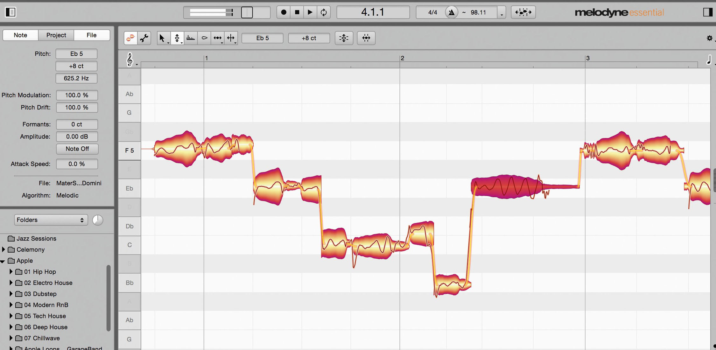Select the Timing tool
This screenshot has height=350, width=716.
(x=218, y=38)
